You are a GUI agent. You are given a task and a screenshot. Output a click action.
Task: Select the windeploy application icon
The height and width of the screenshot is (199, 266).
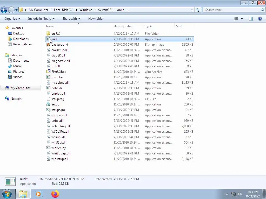48,148
